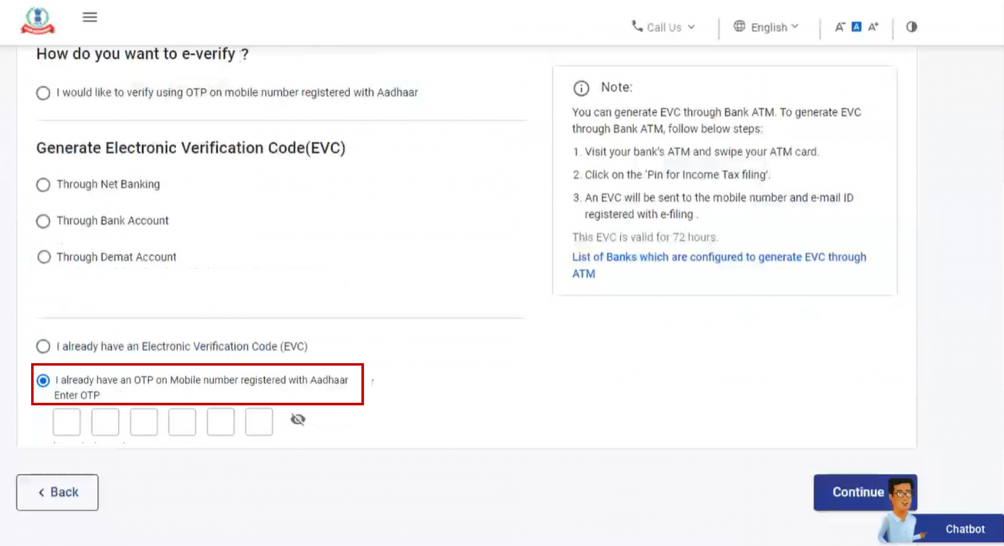Open the hamburger navigation menu
Viewport: 1004px width, 546px height.
click(90, 16)
